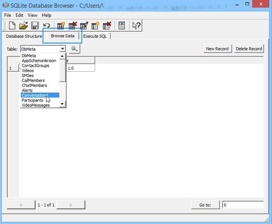Click the Go to: button

[x=205, y=205]
